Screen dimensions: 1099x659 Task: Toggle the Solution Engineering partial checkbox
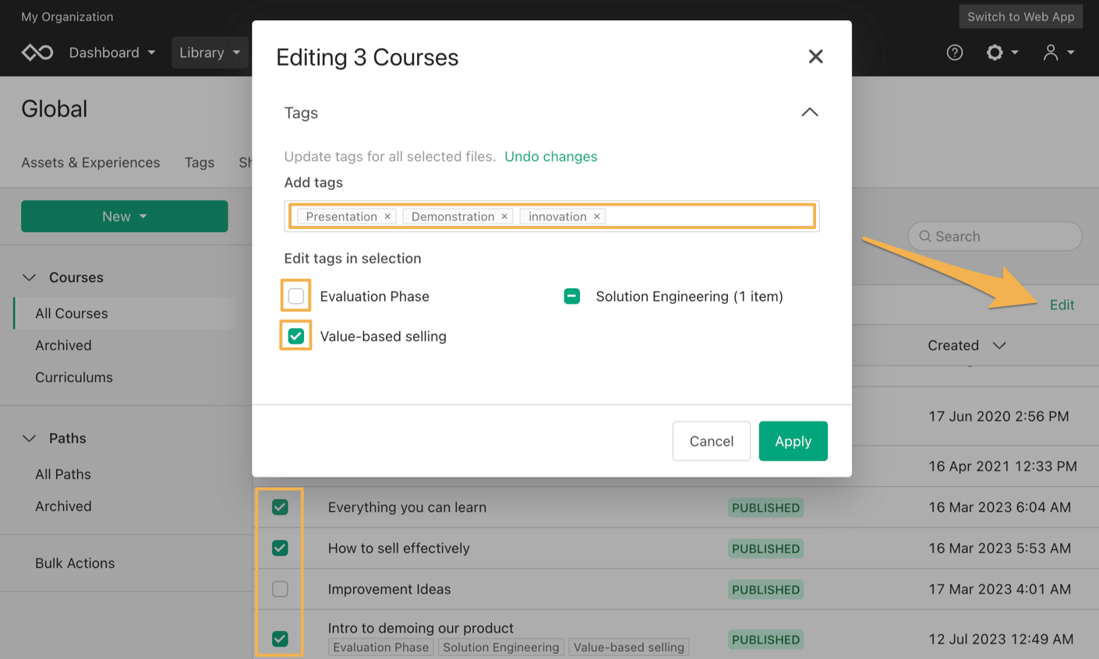(x=572, y=296)
